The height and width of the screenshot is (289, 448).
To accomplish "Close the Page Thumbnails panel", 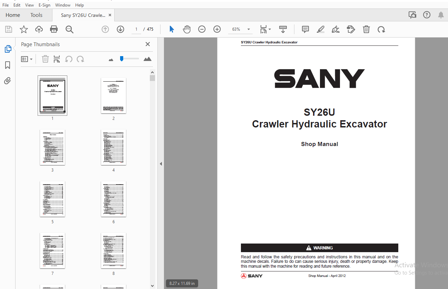I will [148, 44].
